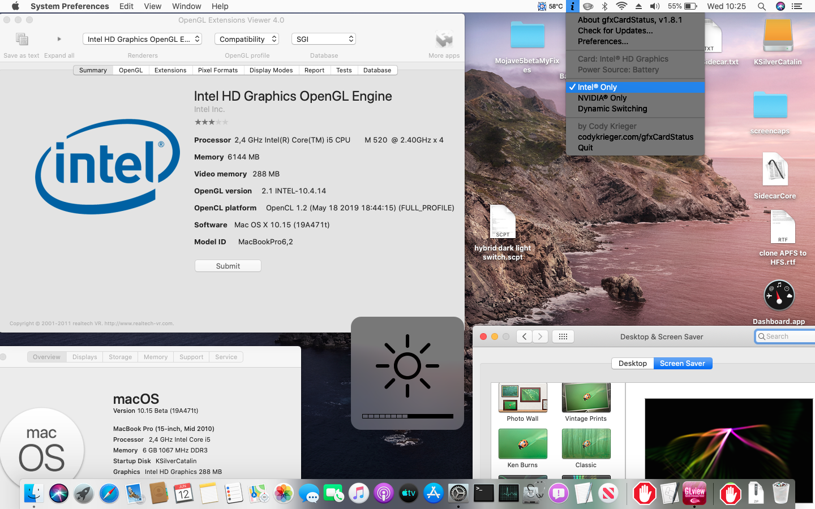The image size is (815, 509).
Task: Click the GLview Dock icon
Action: click(x=694, y=493)
